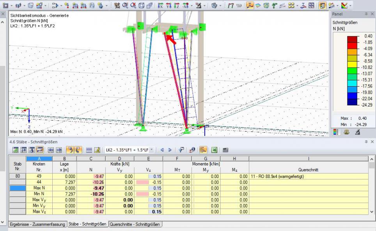Toggle member results display icon
The image size is (376, 231).
250,5
